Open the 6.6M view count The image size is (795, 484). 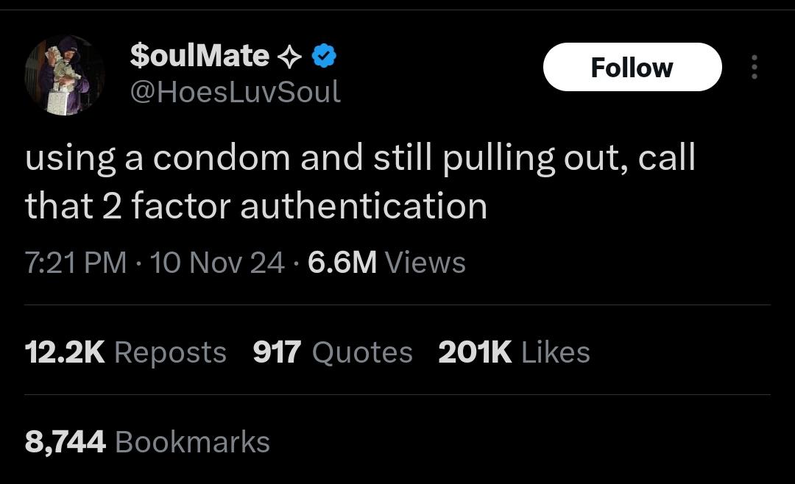(x=342, y=263)
